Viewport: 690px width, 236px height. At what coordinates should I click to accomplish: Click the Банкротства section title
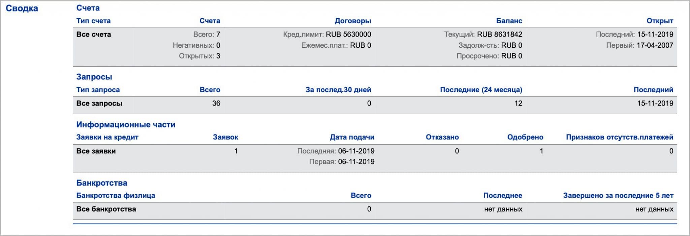click(x=102, y=183)
